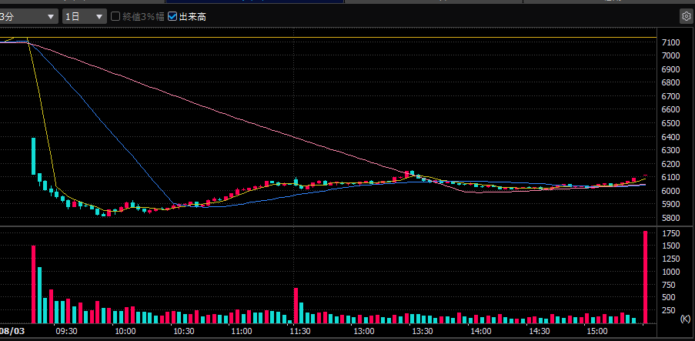Image resolution: width=695 pixels, height=341 pixels.
Task: Click the 7100 price axis label
Action: coord(670,42)
